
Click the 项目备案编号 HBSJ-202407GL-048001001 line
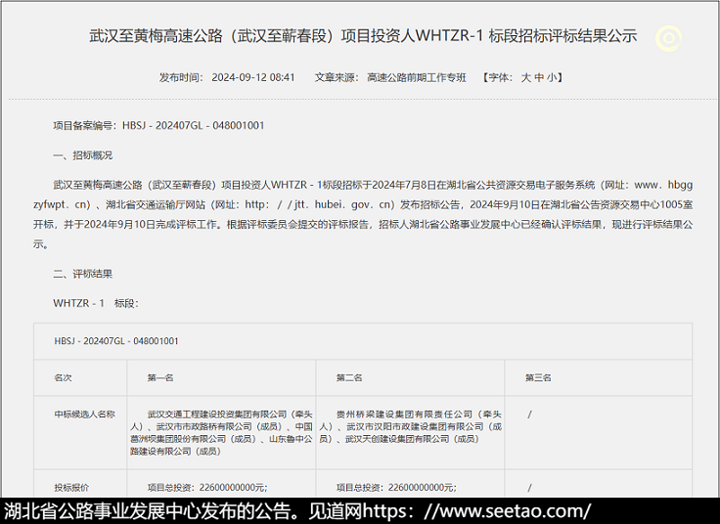(158, 126)
